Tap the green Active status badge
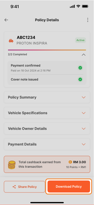This screenshot has height=205, width=94. click(x=80, y=40)
